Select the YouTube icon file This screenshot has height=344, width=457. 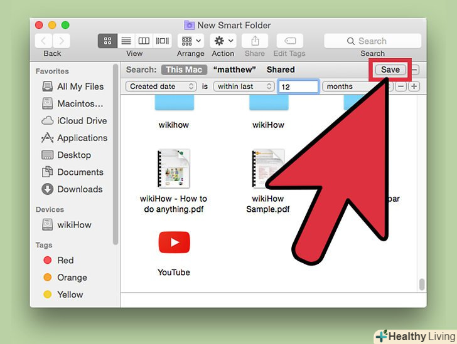pyautogui.click(x=175, y=242)
